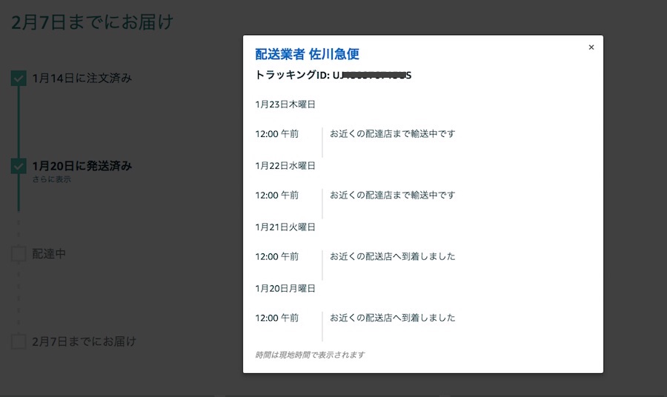Click the 1月23日木曜日 date heading
The height and width of the screenshot is (397, 667).
point(285,104)
